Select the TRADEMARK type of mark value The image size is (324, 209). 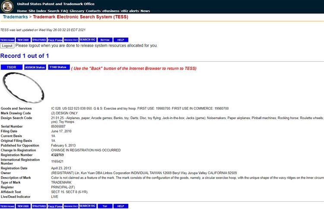(61, 182)
